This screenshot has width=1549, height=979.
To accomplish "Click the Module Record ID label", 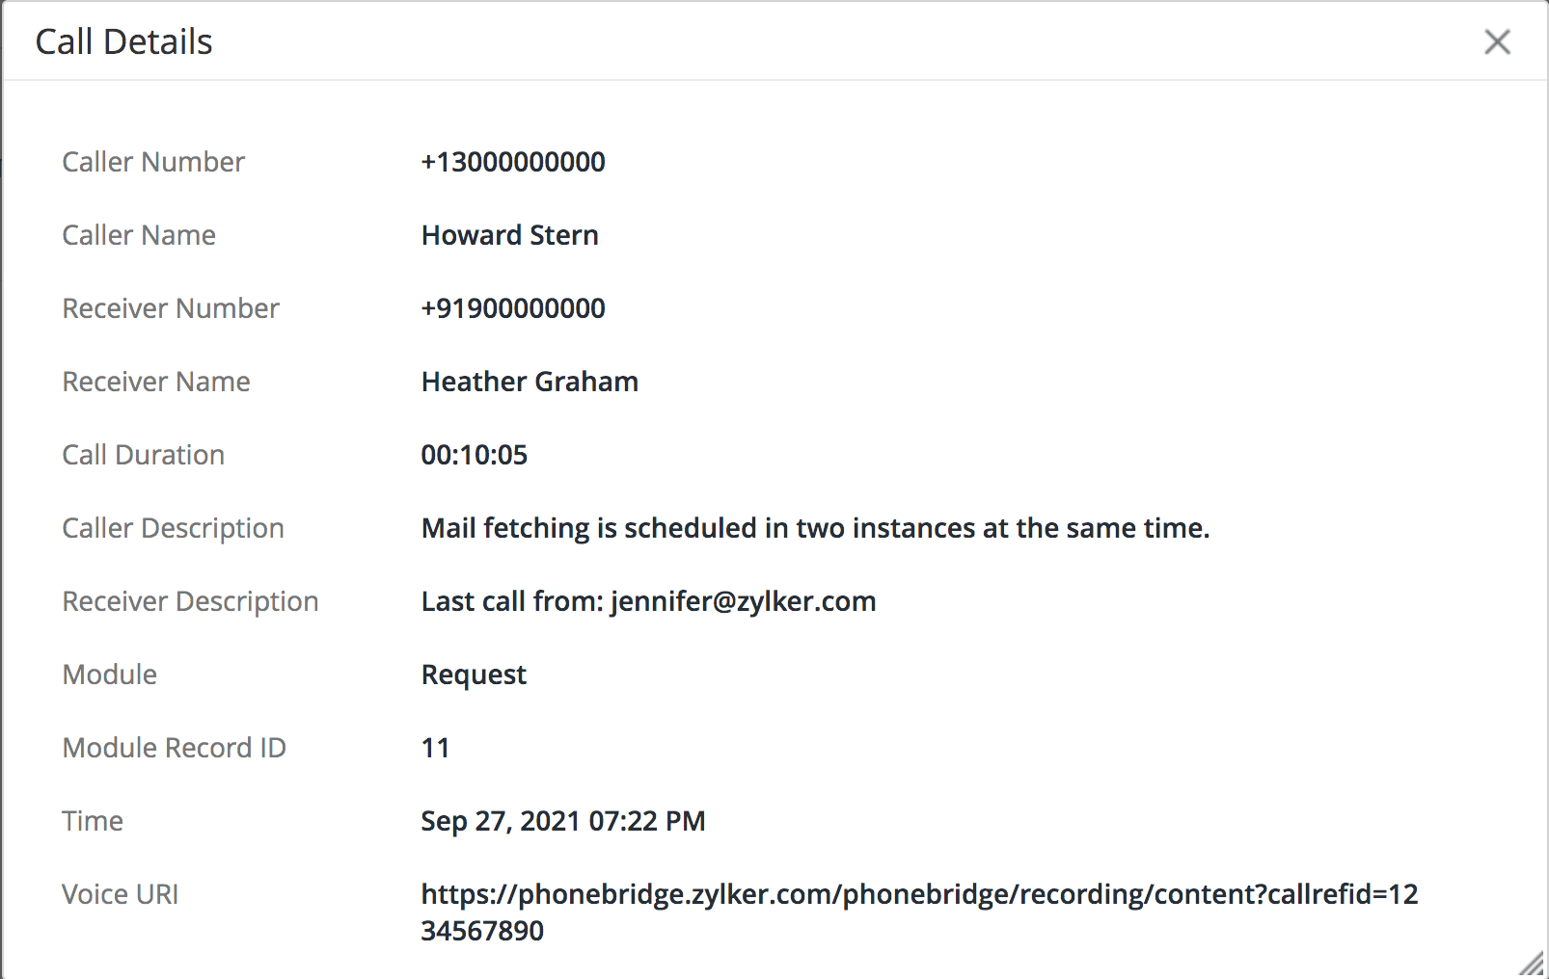I will coord(174,748).
